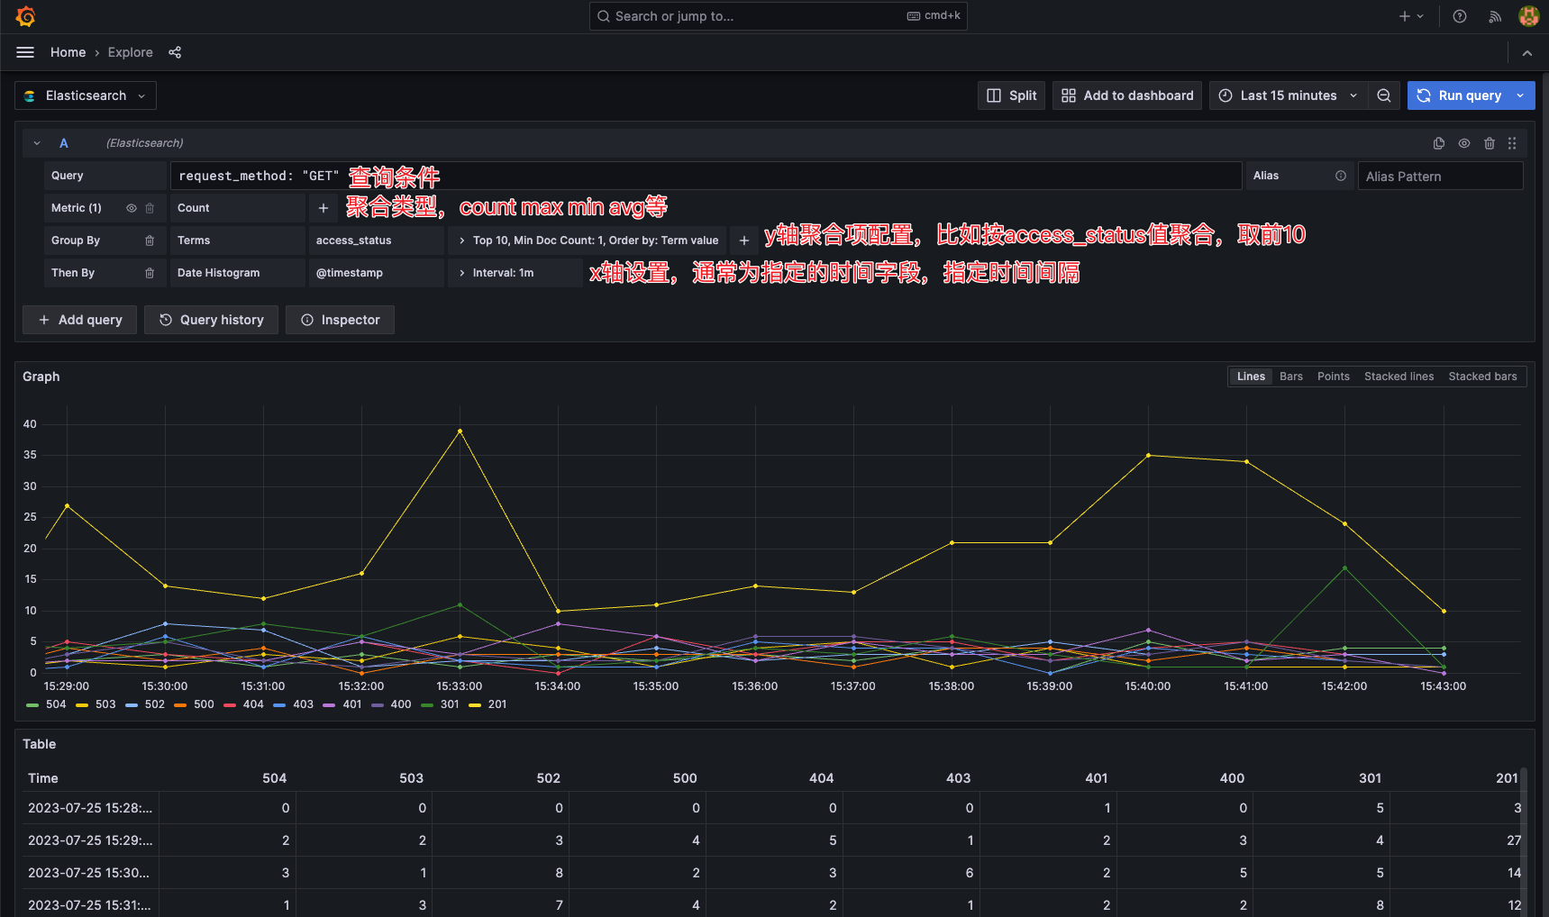
Task: Toggle query A visibility eye icon
Action: pos(1464,143)
